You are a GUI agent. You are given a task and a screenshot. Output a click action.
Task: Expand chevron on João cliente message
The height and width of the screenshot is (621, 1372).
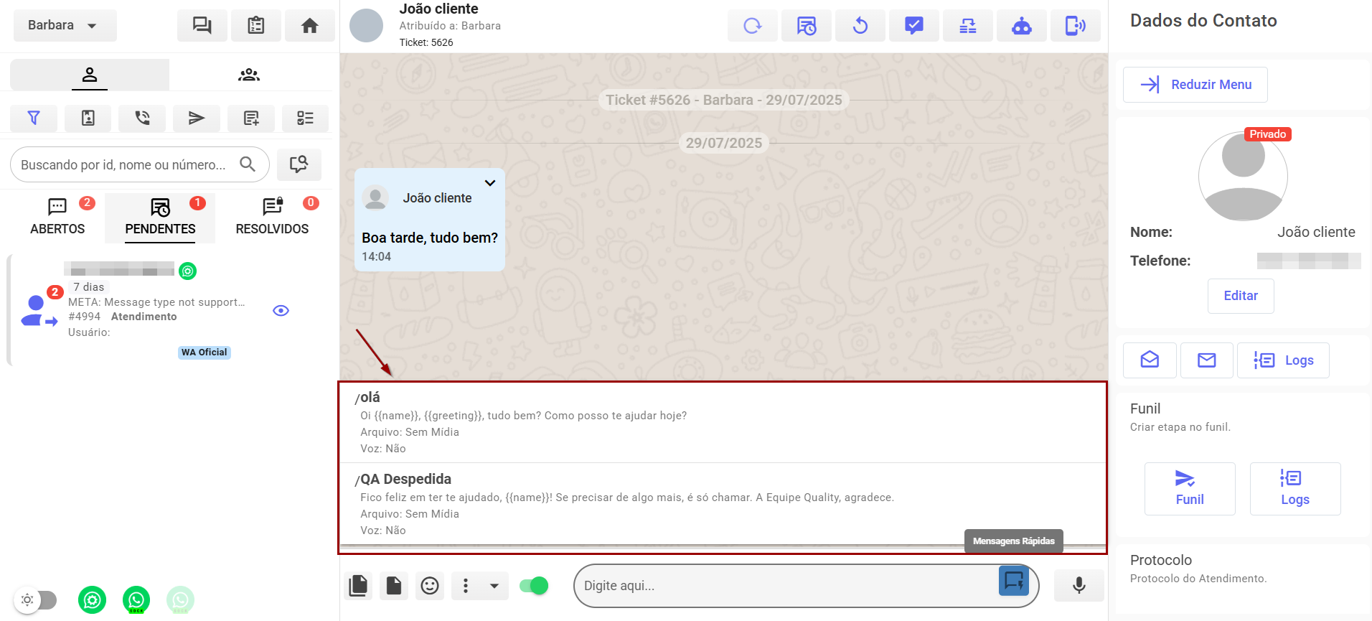tap(490, 183)
